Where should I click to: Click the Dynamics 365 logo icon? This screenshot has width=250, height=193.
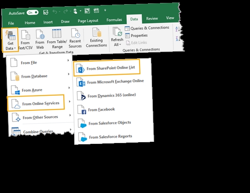[x=83, y=97]
